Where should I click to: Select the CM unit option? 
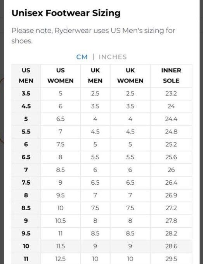tap(82, 57)
